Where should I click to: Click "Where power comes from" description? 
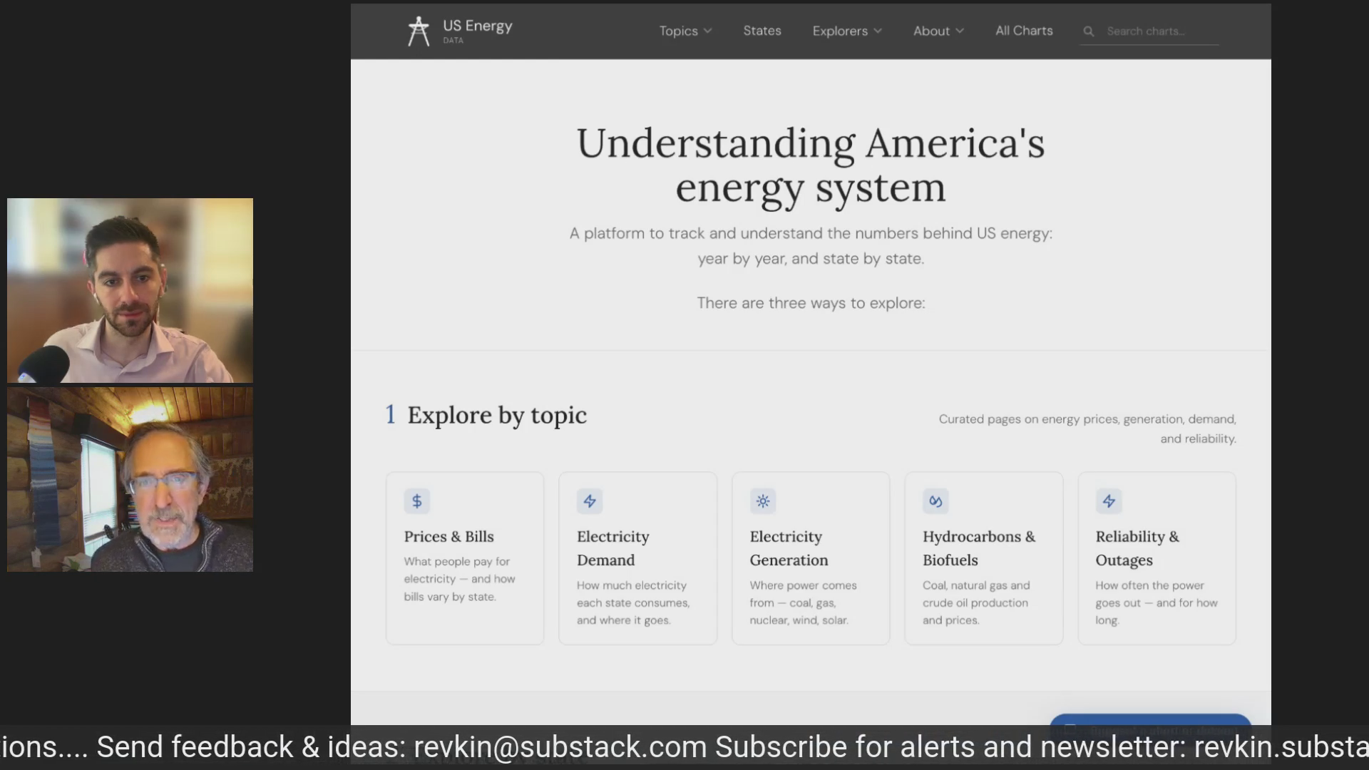[803, 602]
